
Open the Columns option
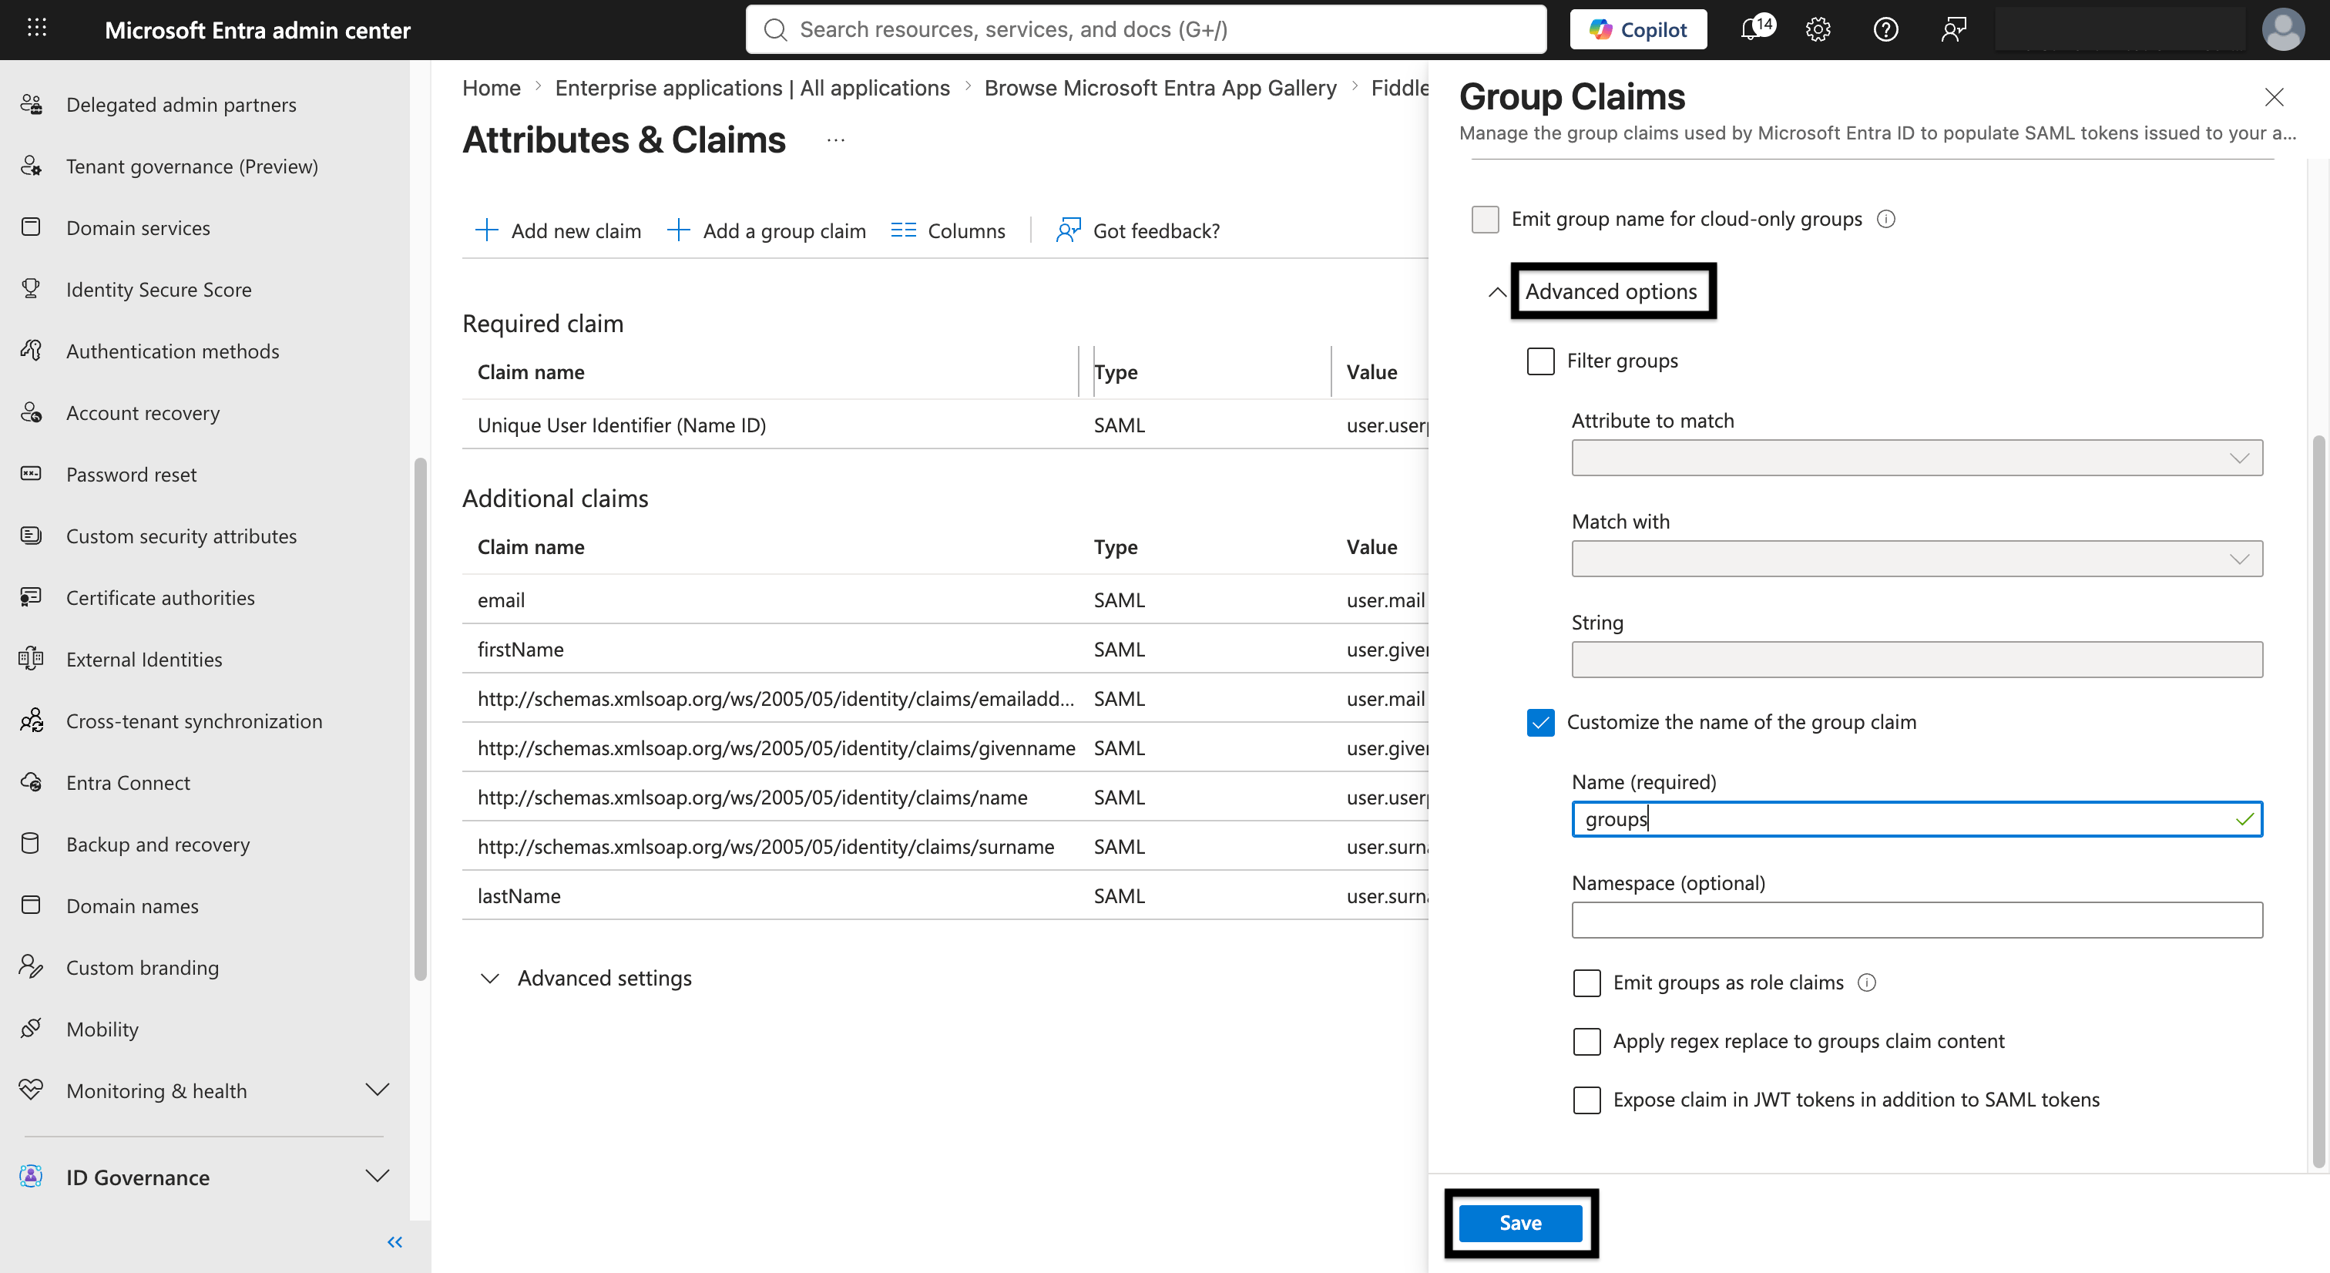[x=948, y=230]
